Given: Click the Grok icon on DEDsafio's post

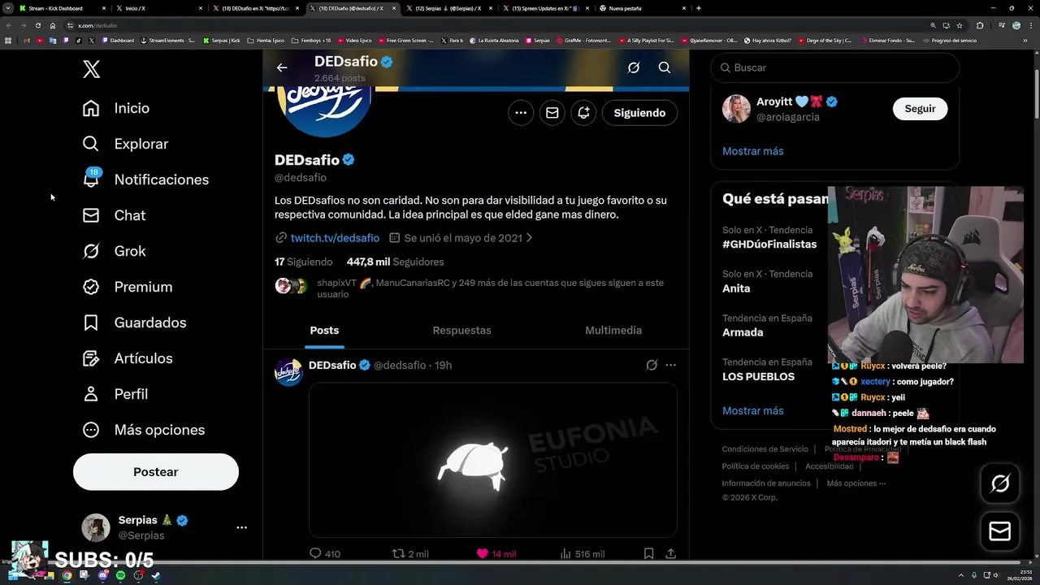Looking at the screenshot, I should (652, 366).
